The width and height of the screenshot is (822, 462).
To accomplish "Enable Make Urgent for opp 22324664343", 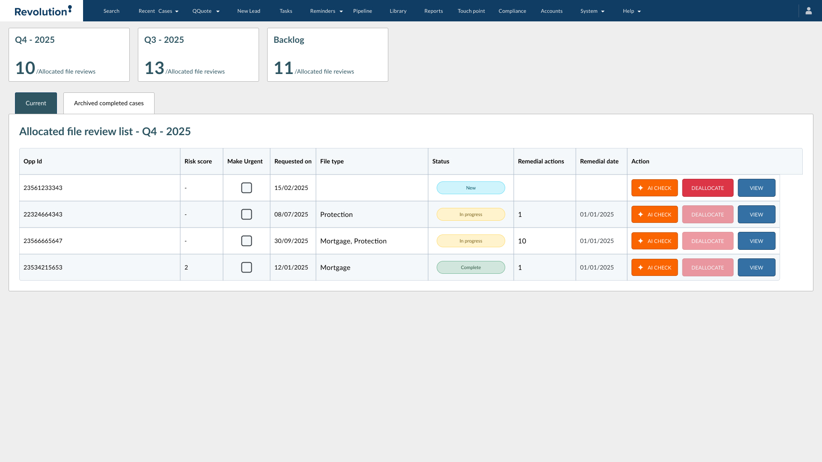I will point(246,214).
